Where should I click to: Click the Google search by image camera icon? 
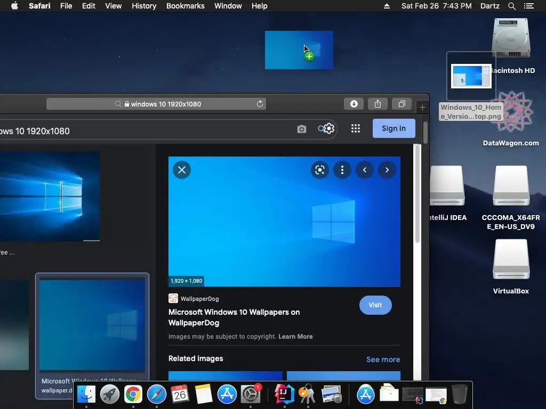pyautogui.click(x=302, y=129)
